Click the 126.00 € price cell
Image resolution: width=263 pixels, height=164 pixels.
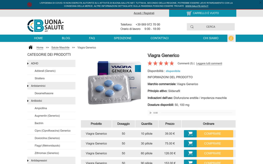click(x=170, y=153)
